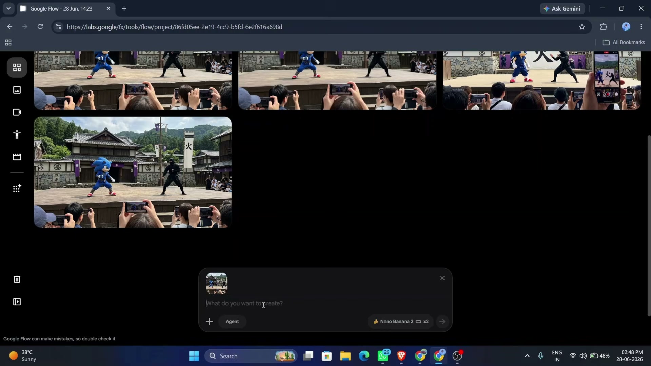Select the Google Flow tab
The width and height of the screenshot is (651, 366).
[x=66, y=8]
